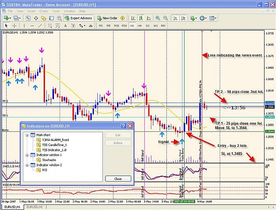Select the text 'A' tool
Image resolution: width=276 pixels, height=210 pixels.
tap(65, 26)
